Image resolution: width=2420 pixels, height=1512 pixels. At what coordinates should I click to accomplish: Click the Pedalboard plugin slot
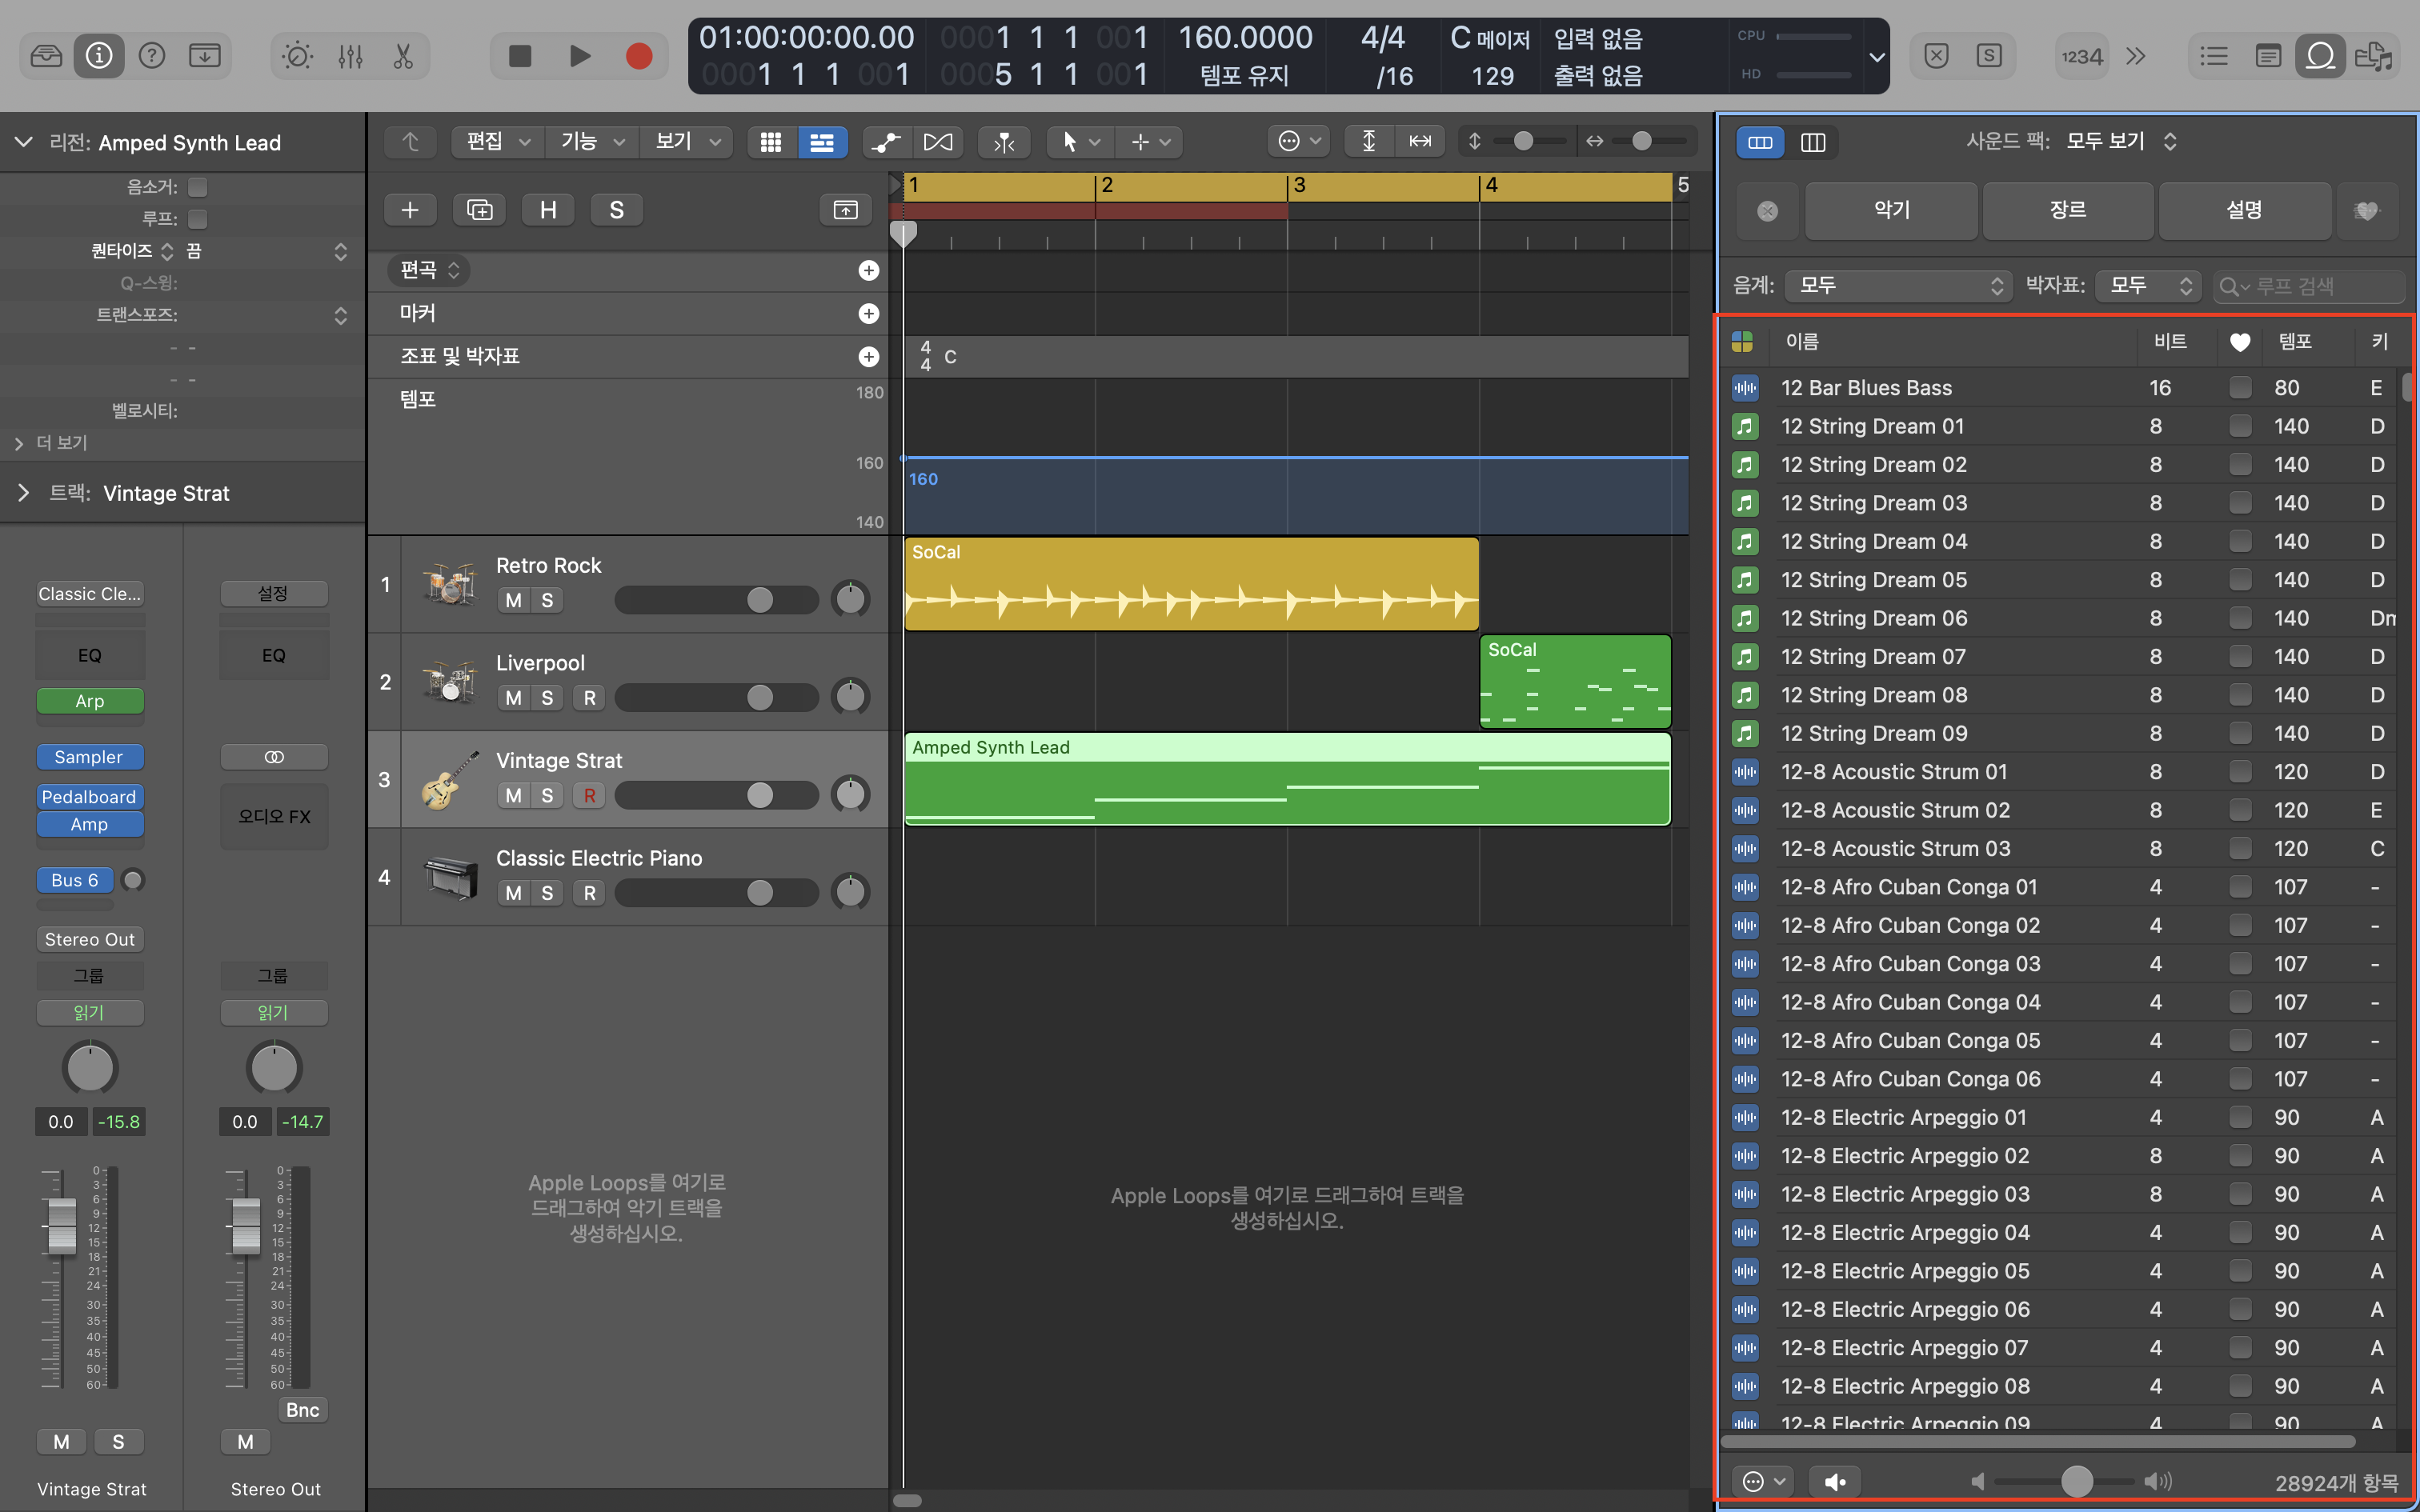[89, 797]
